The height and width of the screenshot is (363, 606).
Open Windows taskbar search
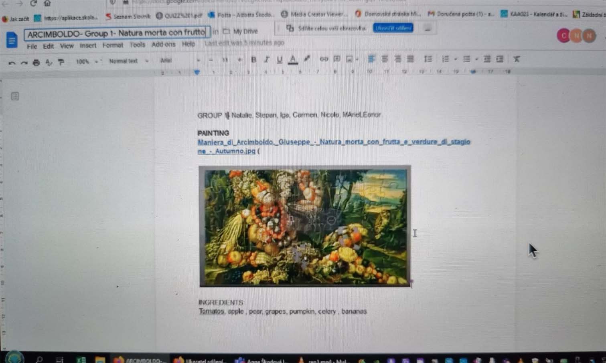pos(39,359)
